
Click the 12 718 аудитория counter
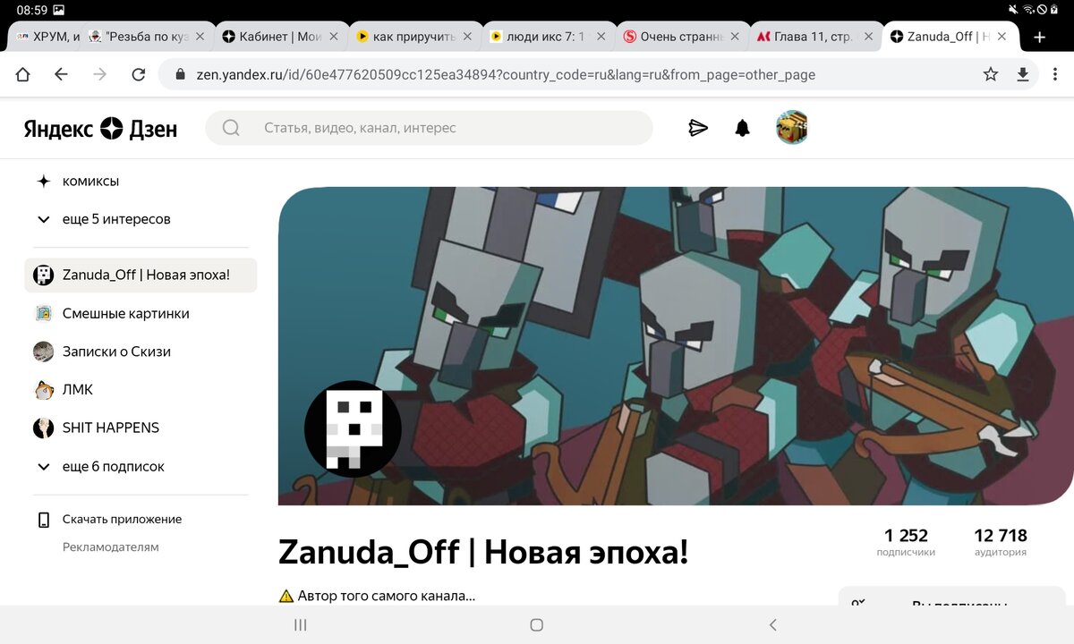click(1001, 542)
